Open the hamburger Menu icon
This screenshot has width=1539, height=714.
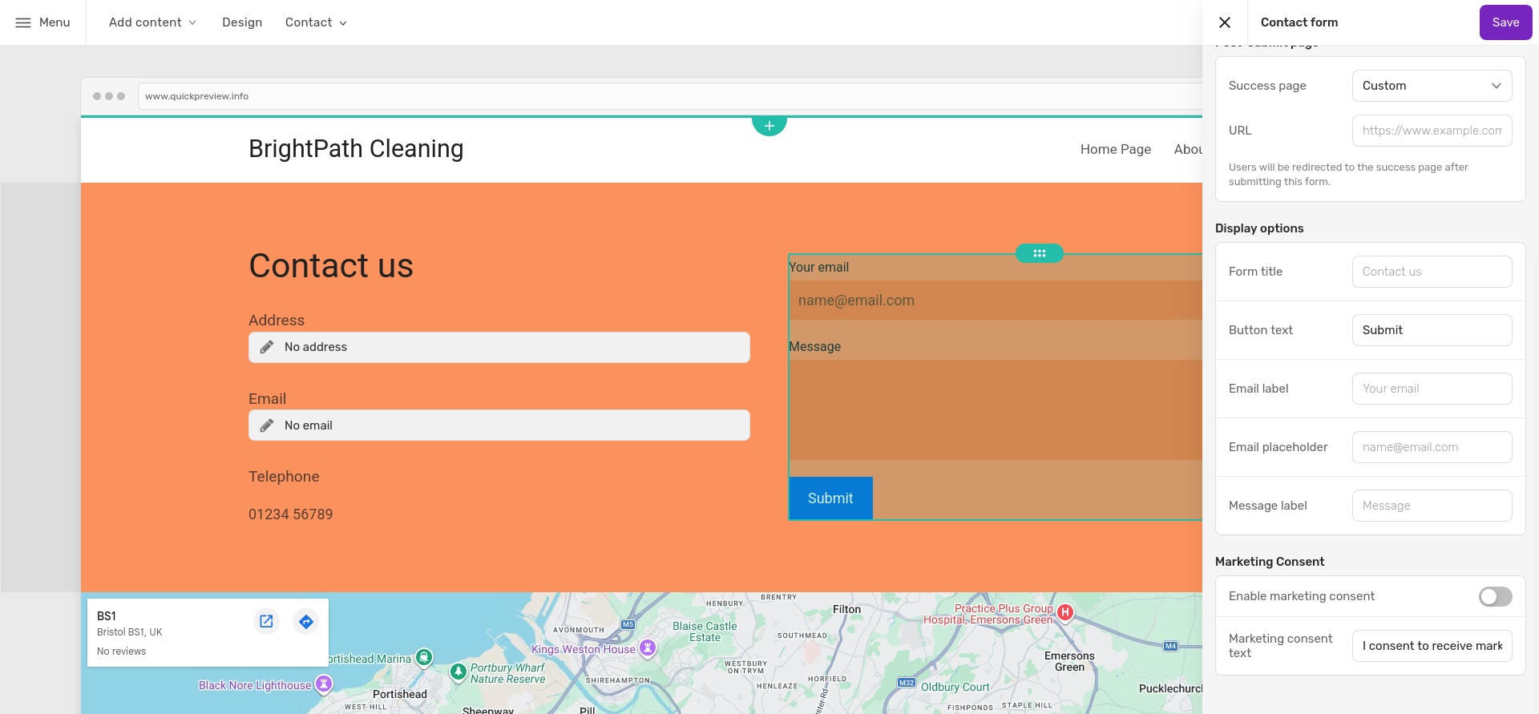click(x=23, y=22)
